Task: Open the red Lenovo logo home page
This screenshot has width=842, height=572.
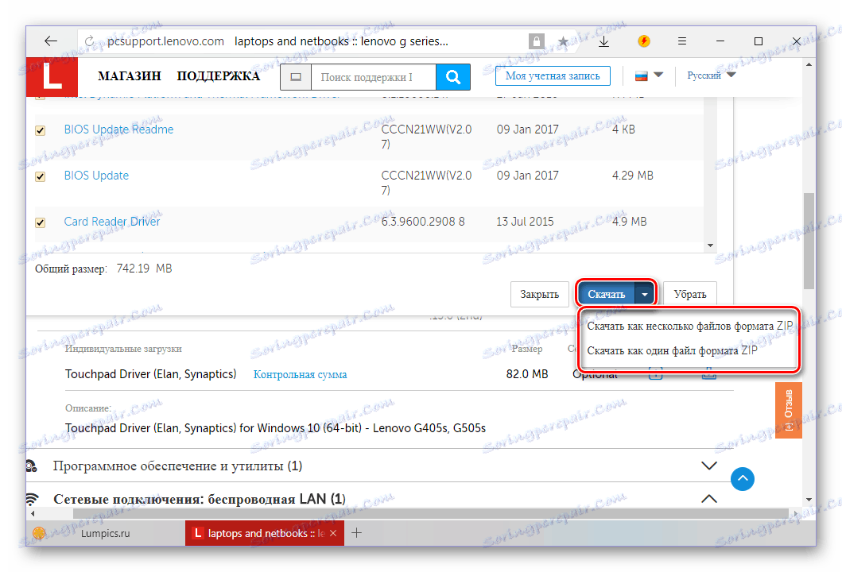Action: (x=52, y=77)
